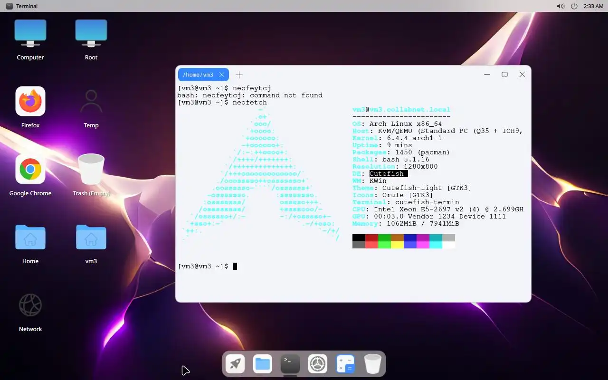
Task: Click the kernel version 6.4.4-arch1-1
Action: click(x=414, y=138)
